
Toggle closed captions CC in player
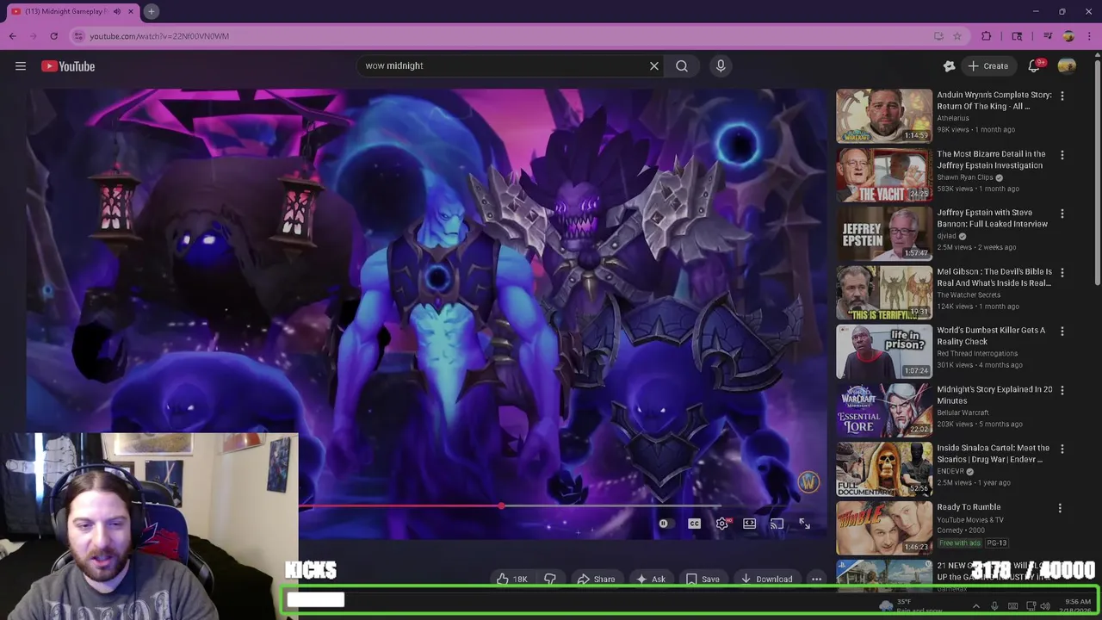[x=694, y=524]
